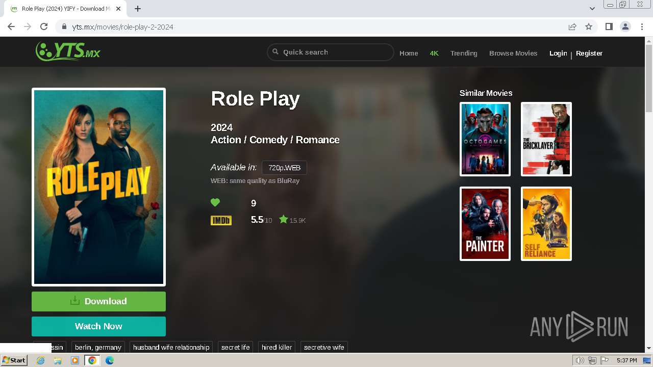Open similar movie The Painter

(485, 224)
